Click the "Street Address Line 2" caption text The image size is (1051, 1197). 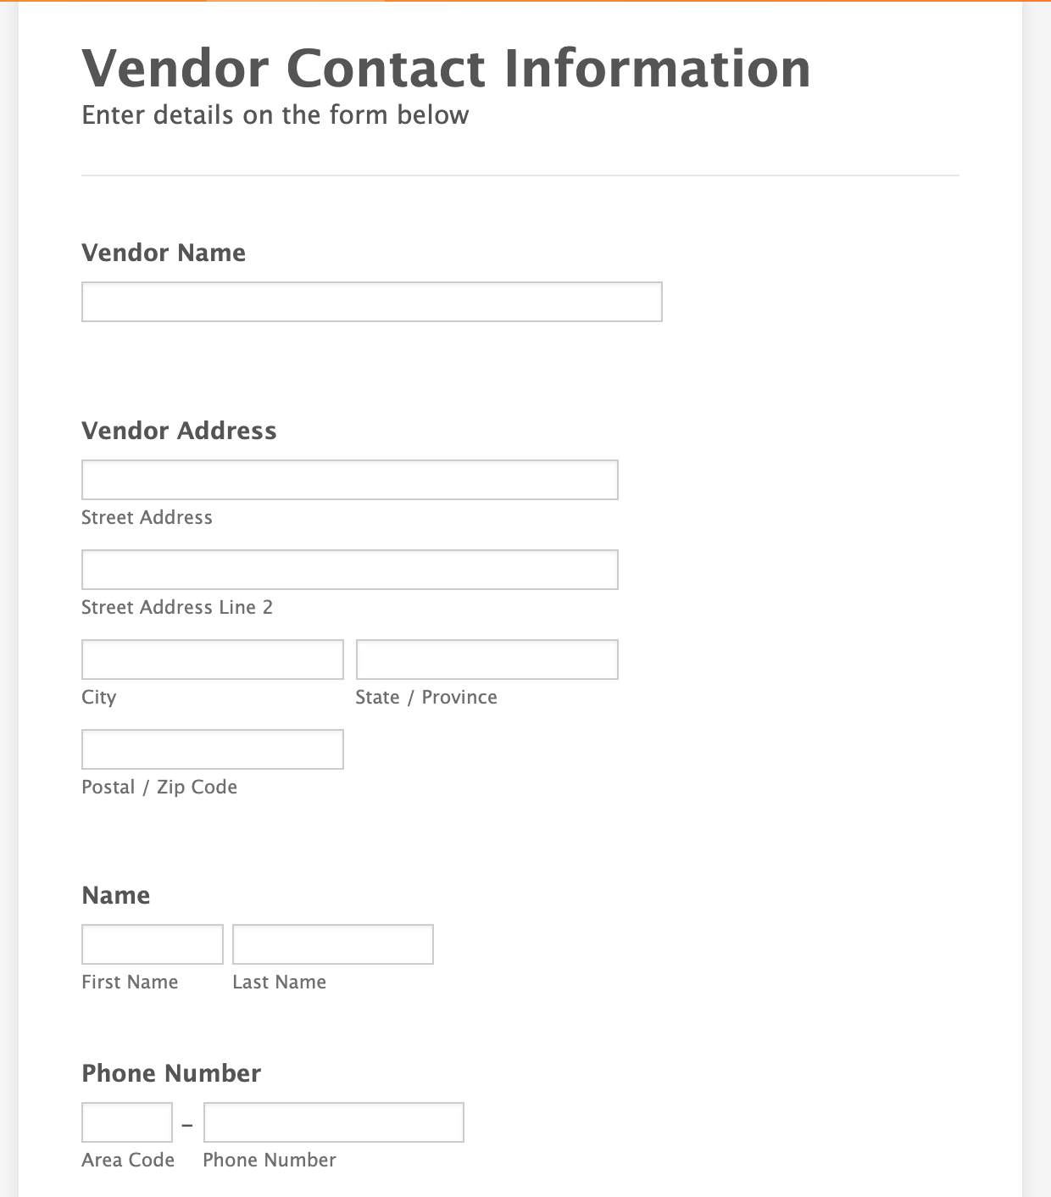tap(177, 607)
